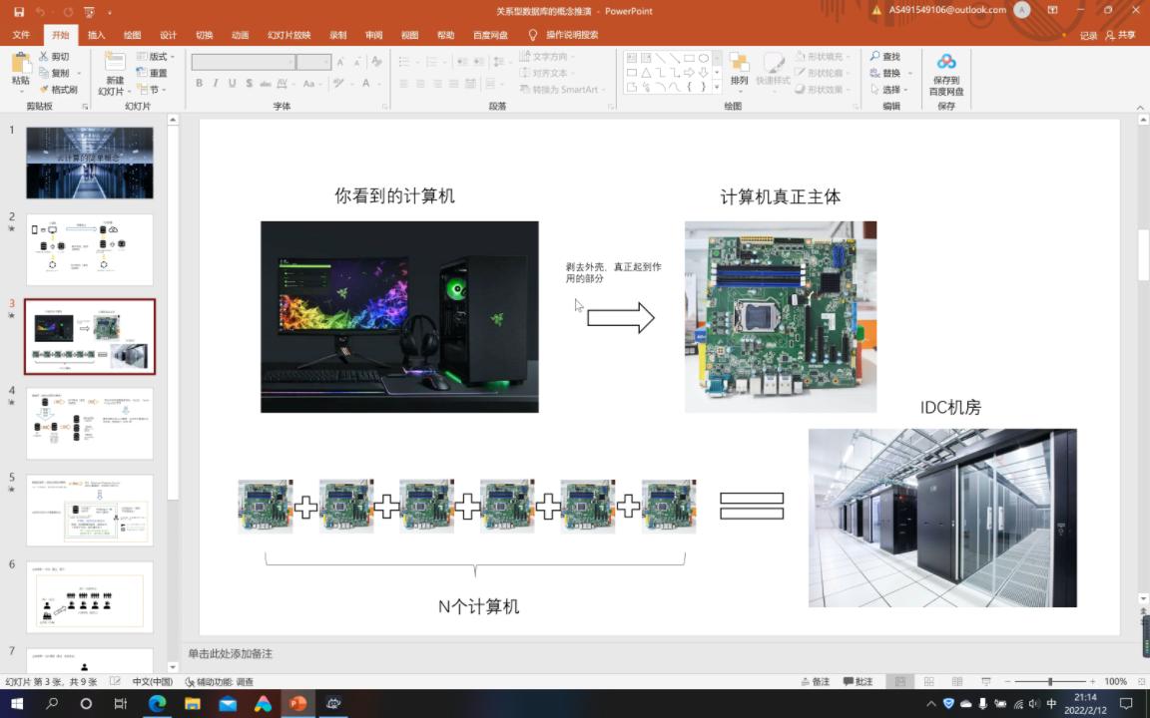Expand the 版式 (Layout) dropdown
This screenshot has height=718, width=1150.
(170, 57)
